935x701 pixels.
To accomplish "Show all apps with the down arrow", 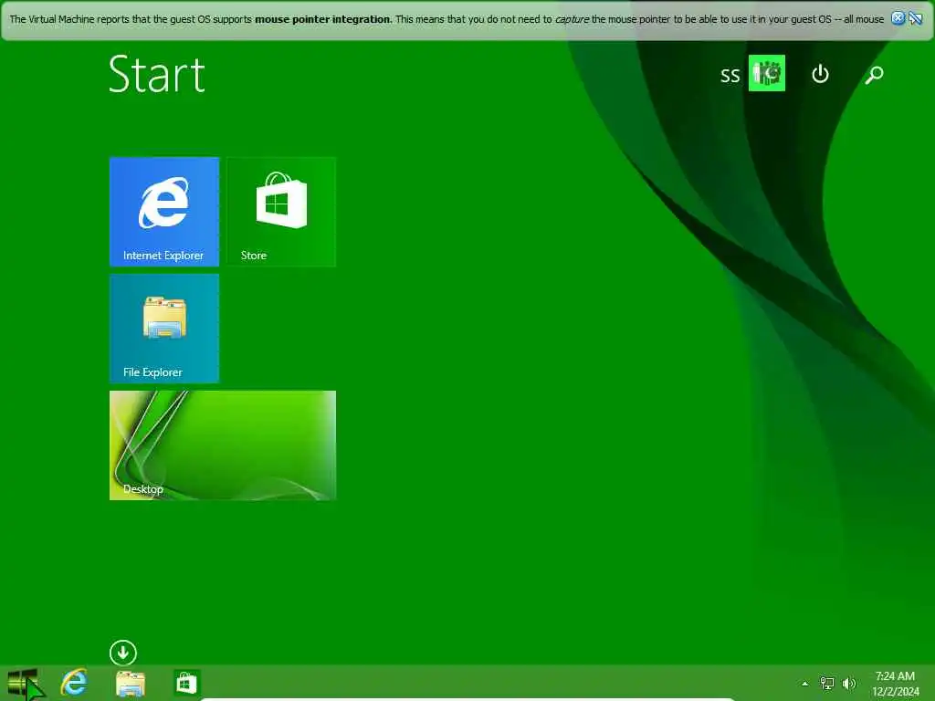I will tap(123, 653).
